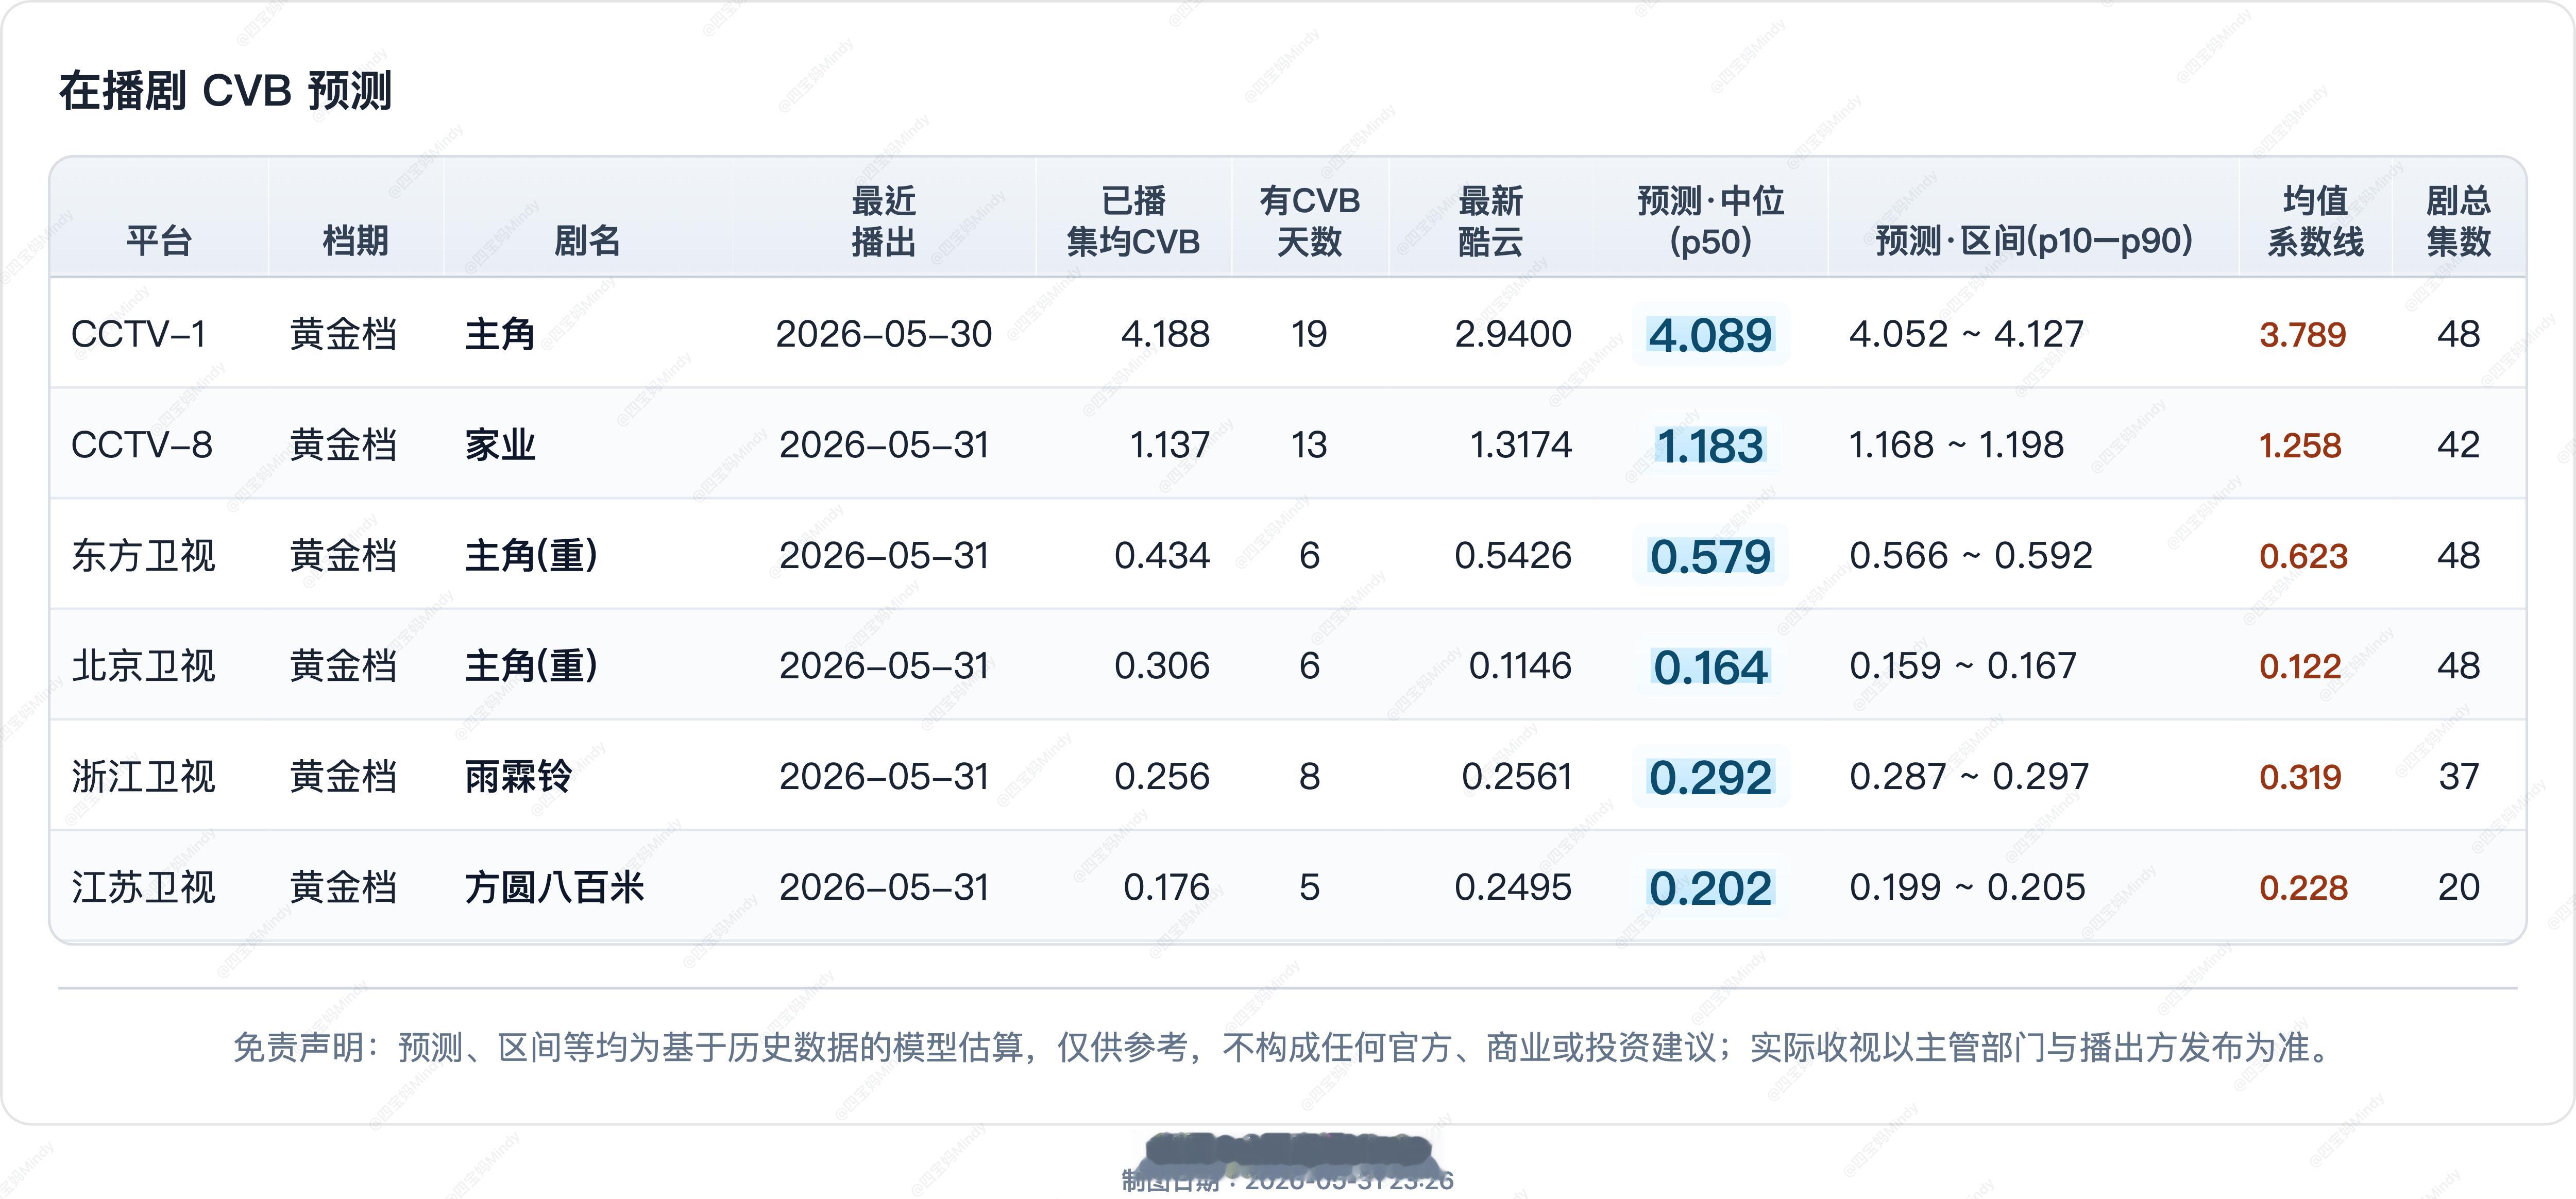Click the interval 0.287 ~ 0.297

1969,777
